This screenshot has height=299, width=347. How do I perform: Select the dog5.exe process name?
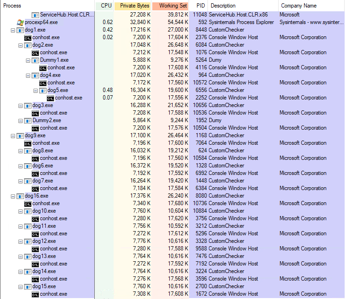click(58, 90)
